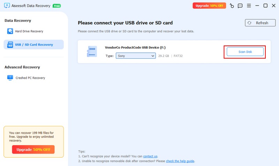Open the check the help guide link
The width and height of the screenshot is (279, 166).
180,161
